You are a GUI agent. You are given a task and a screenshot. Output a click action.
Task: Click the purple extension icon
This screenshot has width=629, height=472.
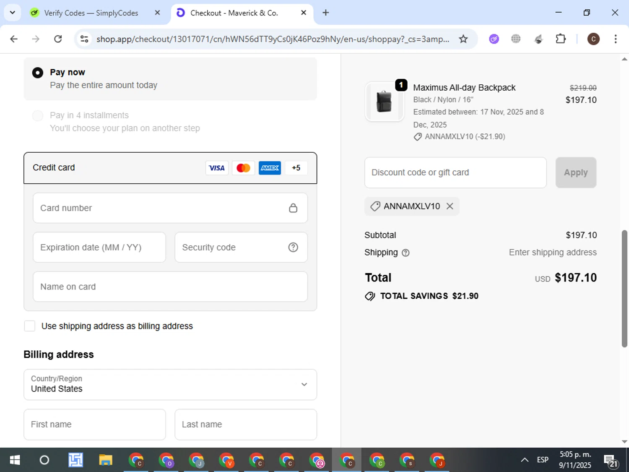(x=494, y=39)
